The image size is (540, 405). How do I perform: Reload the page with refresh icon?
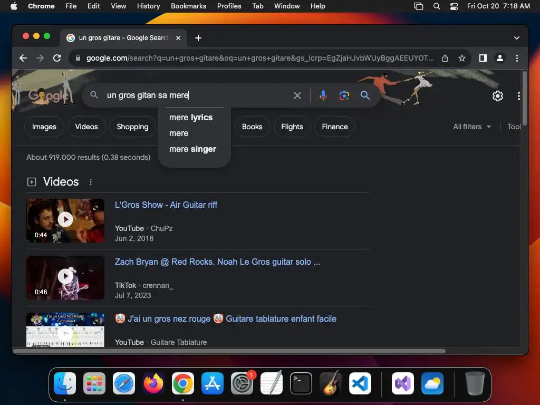point(57,58)
